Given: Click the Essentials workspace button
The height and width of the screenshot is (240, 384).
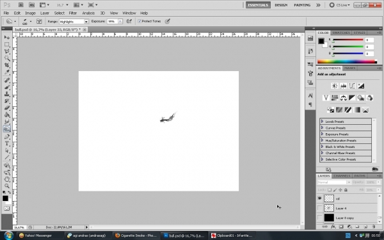Looking at the screenshot, I should (x=258, y=5).
